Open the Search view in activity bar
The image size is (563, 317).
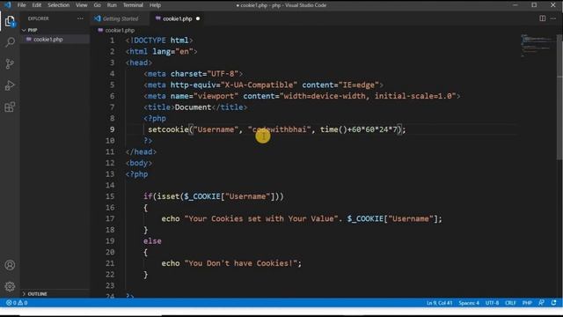pyautogui.click(x=10, y=42)
